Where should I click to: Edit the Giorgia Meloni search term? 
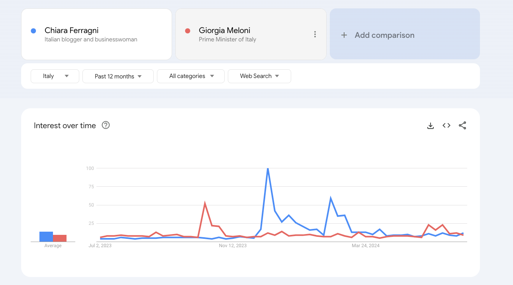coord(224,31)
